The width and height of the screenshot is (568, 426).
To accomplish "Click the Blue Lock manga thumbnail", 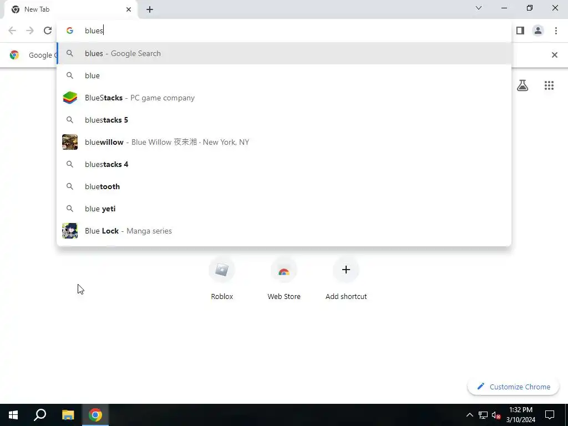I will coord(70,231).
